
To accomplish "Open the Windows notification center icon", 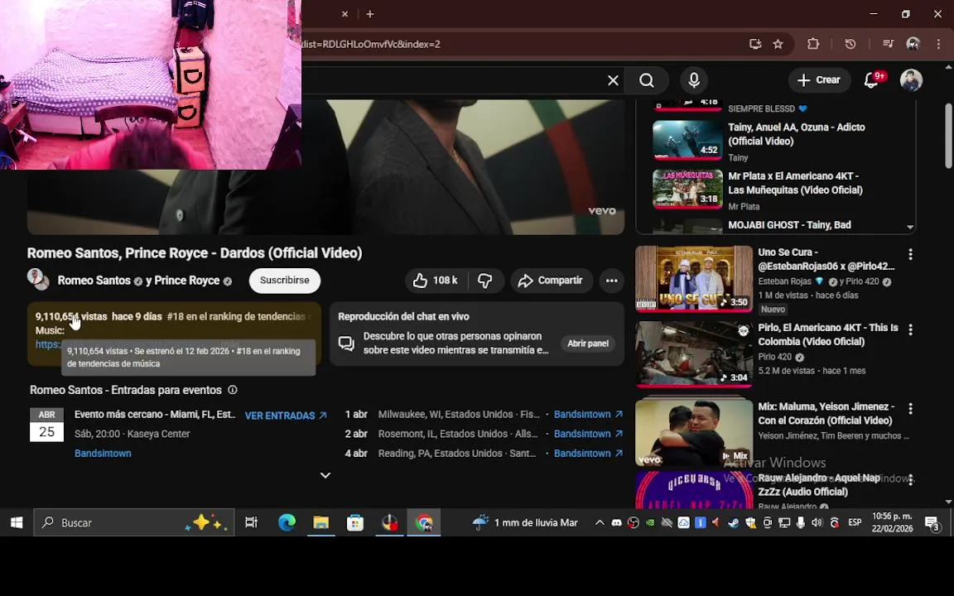I will 932,522.
